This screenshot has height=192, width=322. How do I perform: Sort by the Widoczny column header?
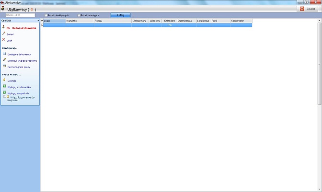(155, 21)
